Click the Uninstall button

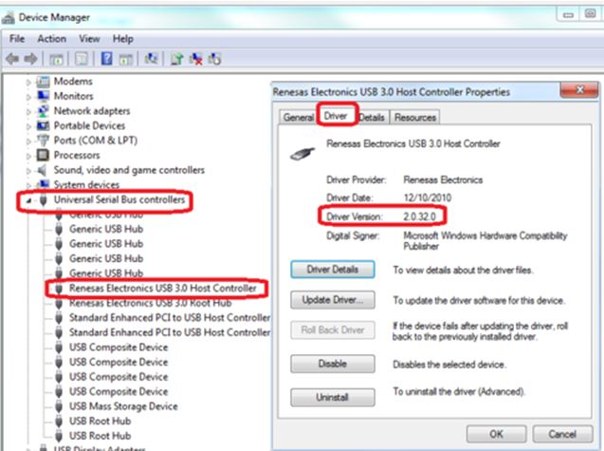coord(333,397)
